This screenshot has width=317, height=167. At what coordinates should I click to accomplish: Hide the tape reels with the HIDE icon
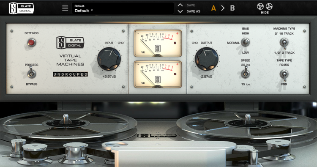click(x=265, y=8)
